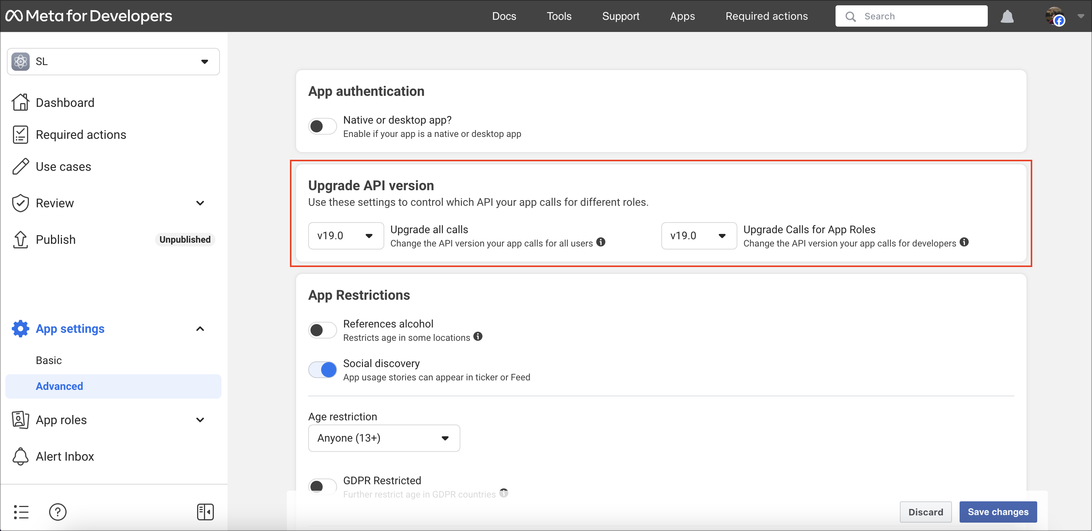Click the Review sidebar label
This screenshot has height=531, width=1092.
[55, 203]
